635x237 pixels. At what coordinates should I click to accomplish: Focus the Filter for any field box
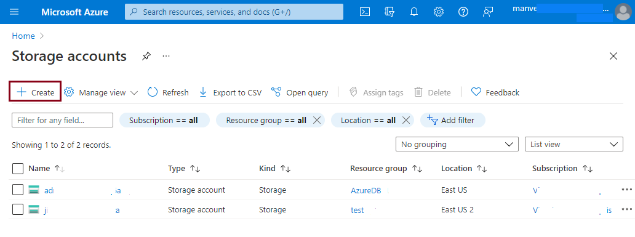(x=62, y=120)
